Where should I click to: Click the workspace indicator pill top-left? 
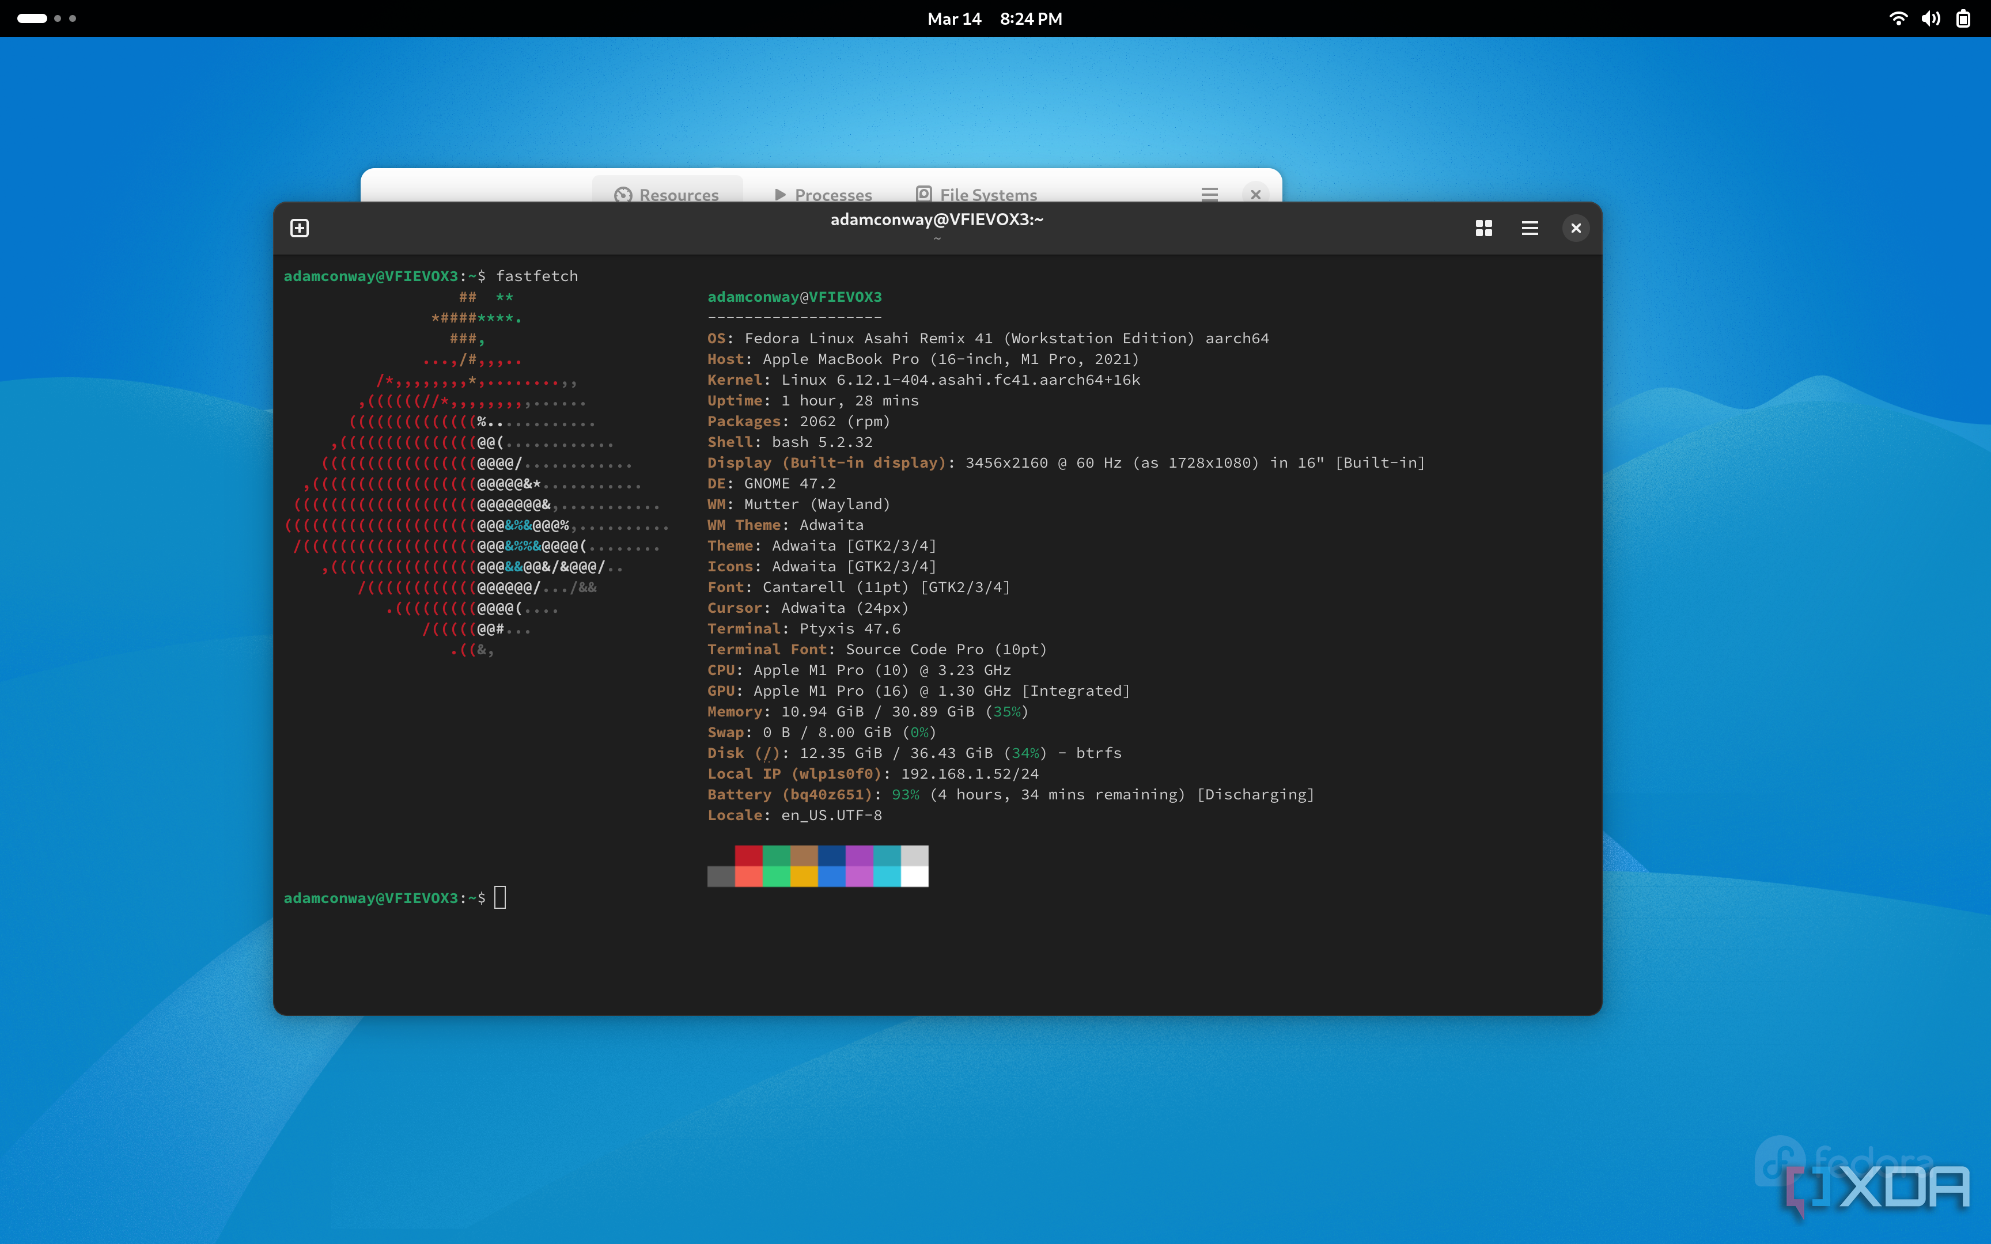point(33,17)
